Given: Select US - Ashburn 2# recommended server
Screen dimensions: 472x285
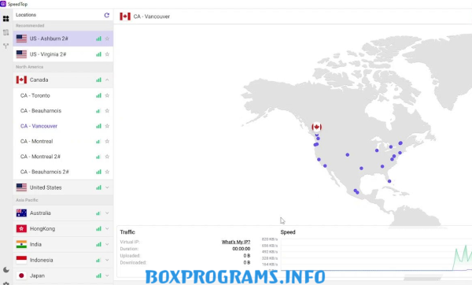Looking at the screenshot, I should (x=63, y=39).
